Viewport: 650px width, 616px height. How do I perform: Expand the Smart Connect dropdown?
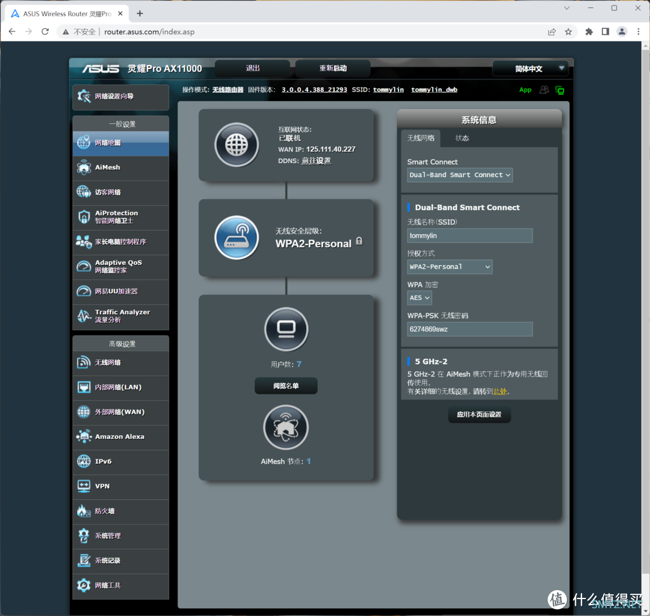click(x=460, y=175)
